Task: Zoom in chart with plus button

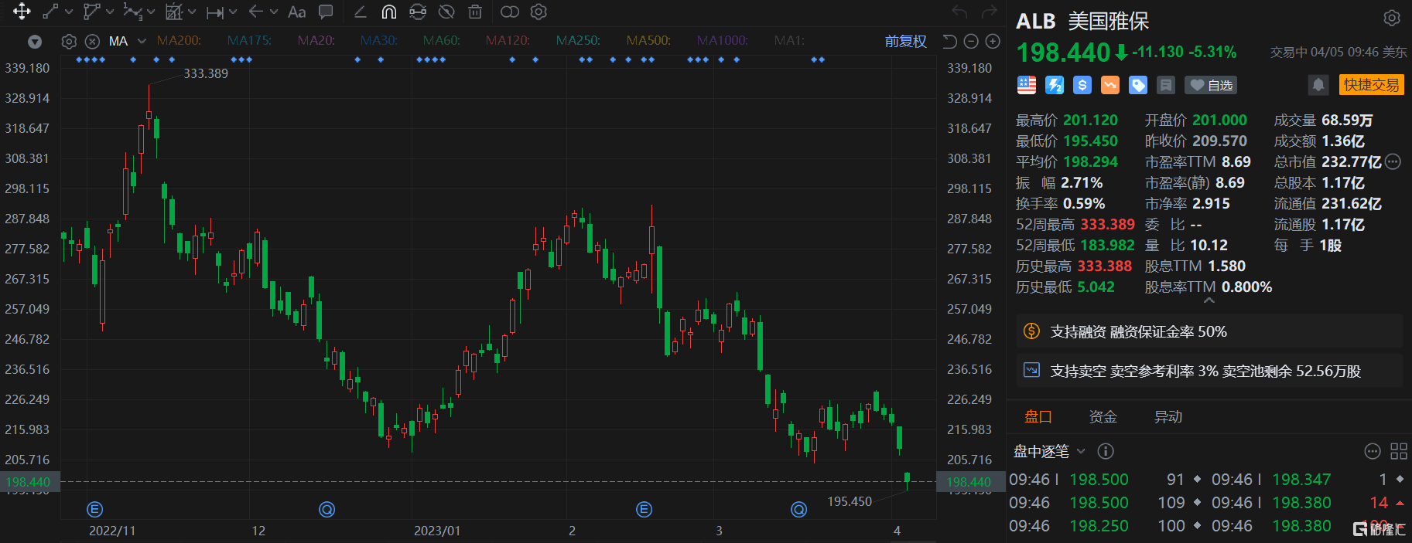Action: coord(993,42)
